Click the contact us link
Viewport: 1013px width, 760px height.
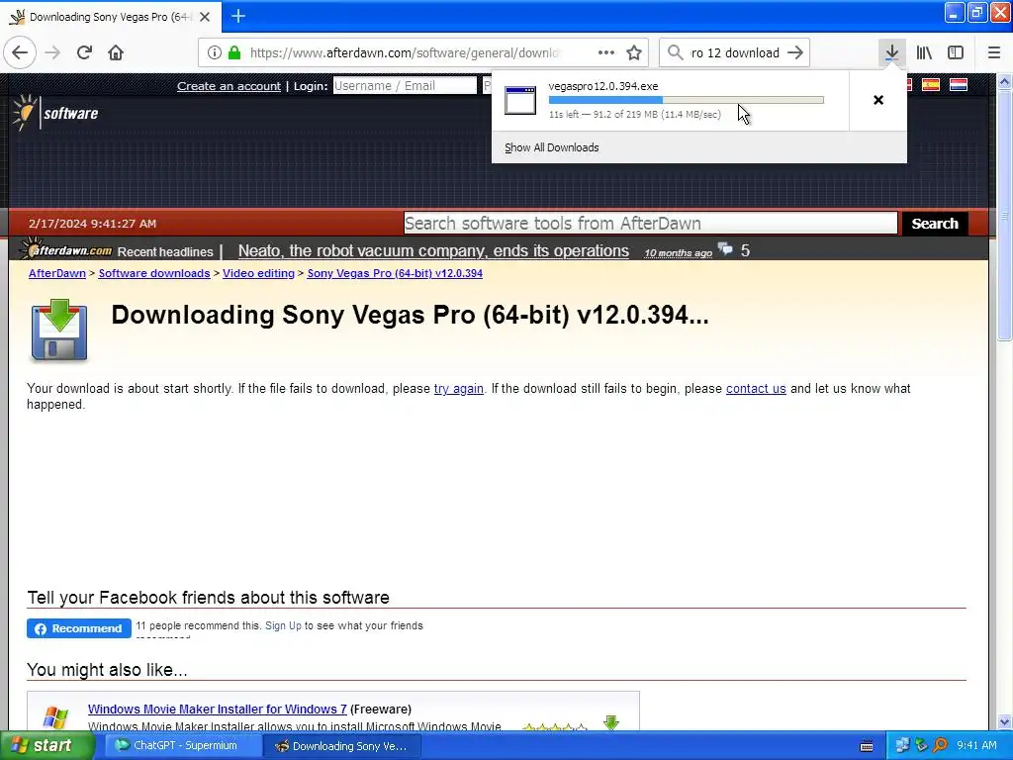[756, 388]
